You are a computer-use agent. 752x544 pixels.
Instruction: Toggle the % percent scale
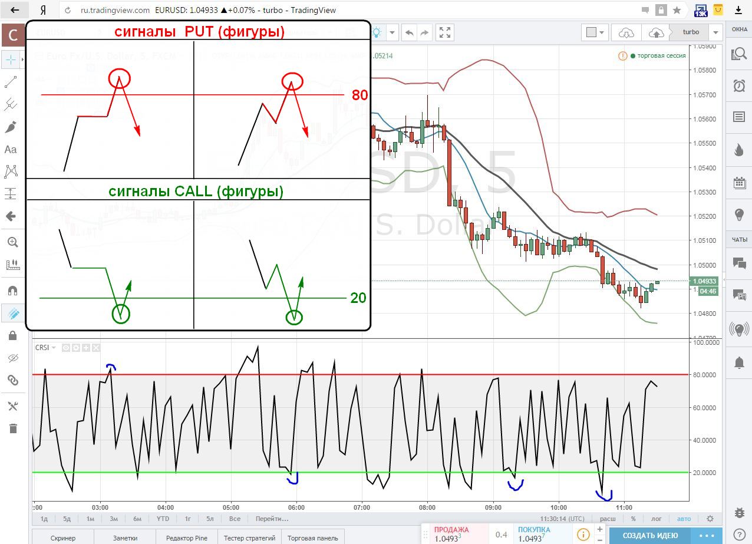tap(634, 519)
